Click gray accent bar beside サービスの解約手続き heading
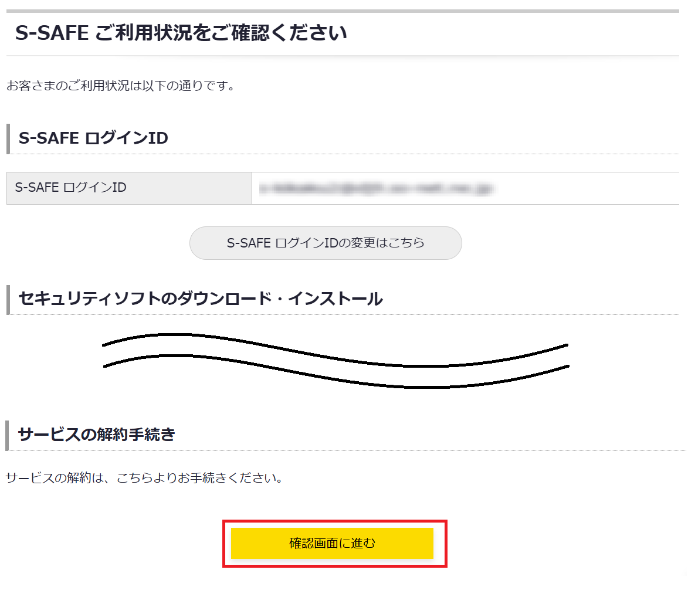 click(7, 435)
